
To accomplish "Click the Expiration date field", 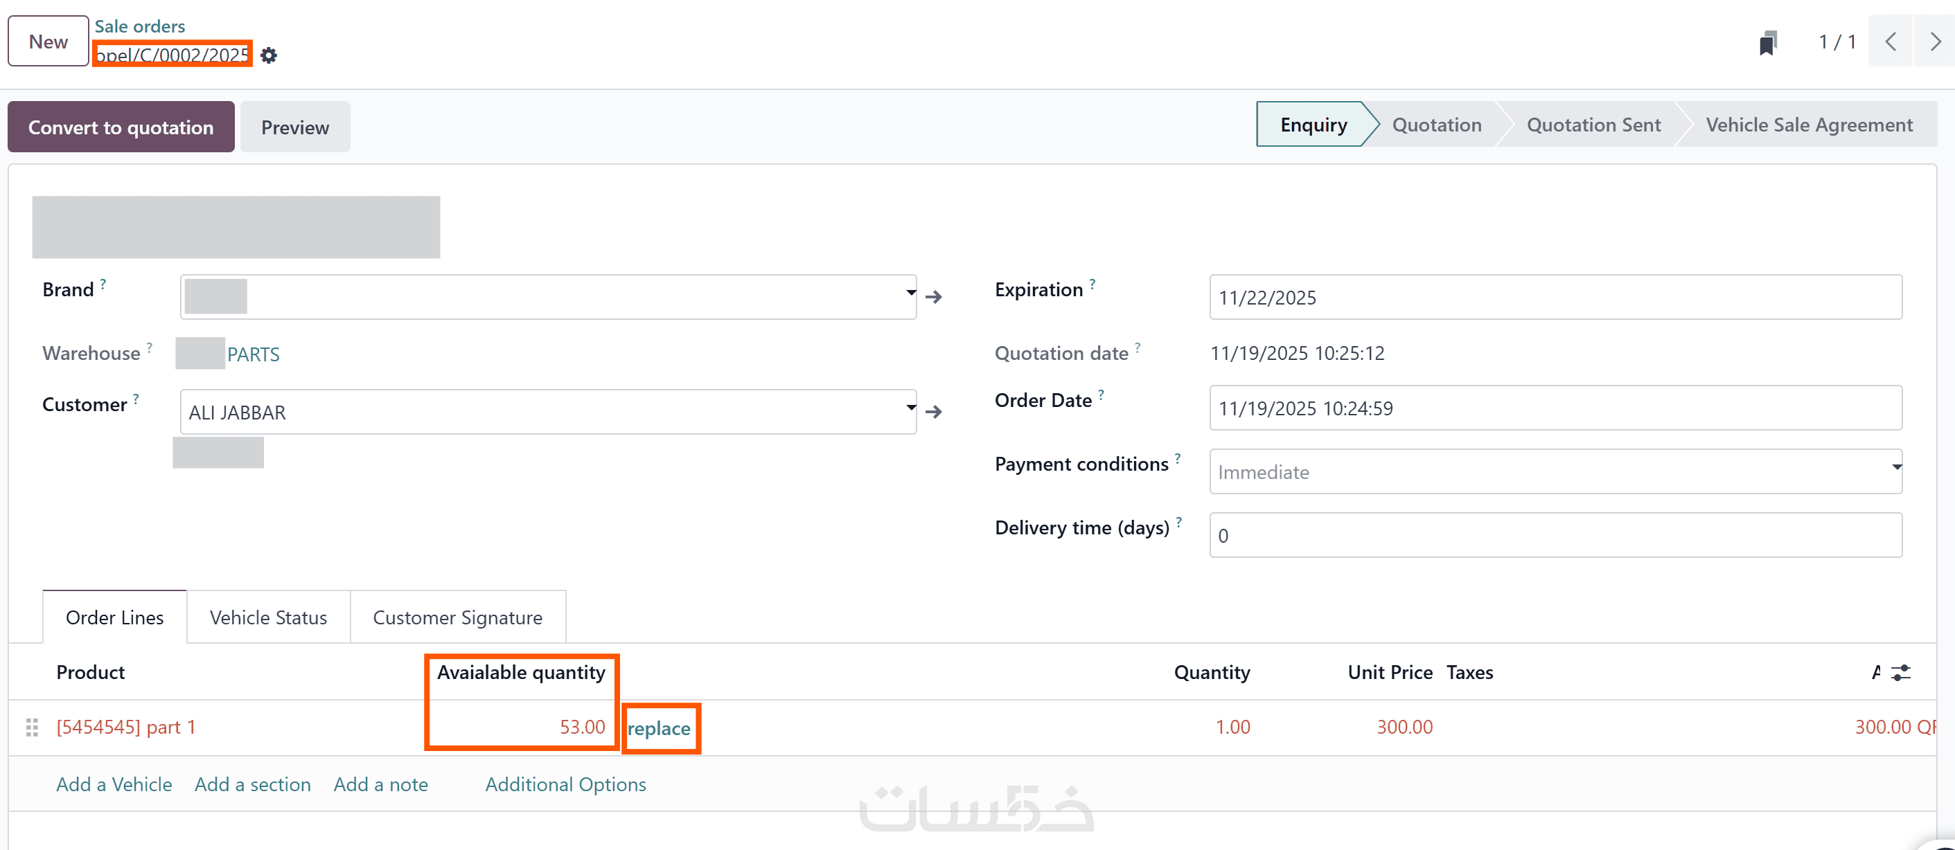I will (1555, 297).
